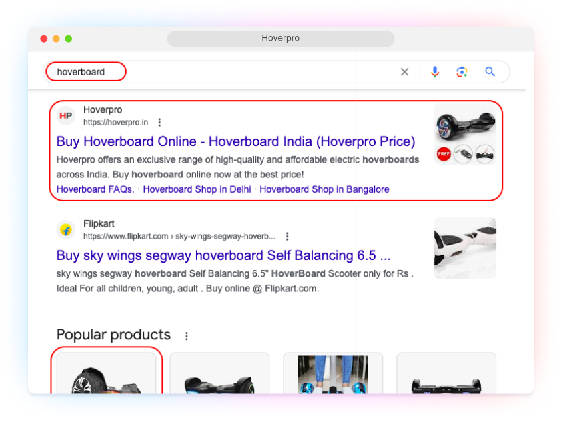561x422 pixels.
Task: Open the Flipkart white hoverboard thumbnail
Action: pyautogui.click(x=465, y=248)
